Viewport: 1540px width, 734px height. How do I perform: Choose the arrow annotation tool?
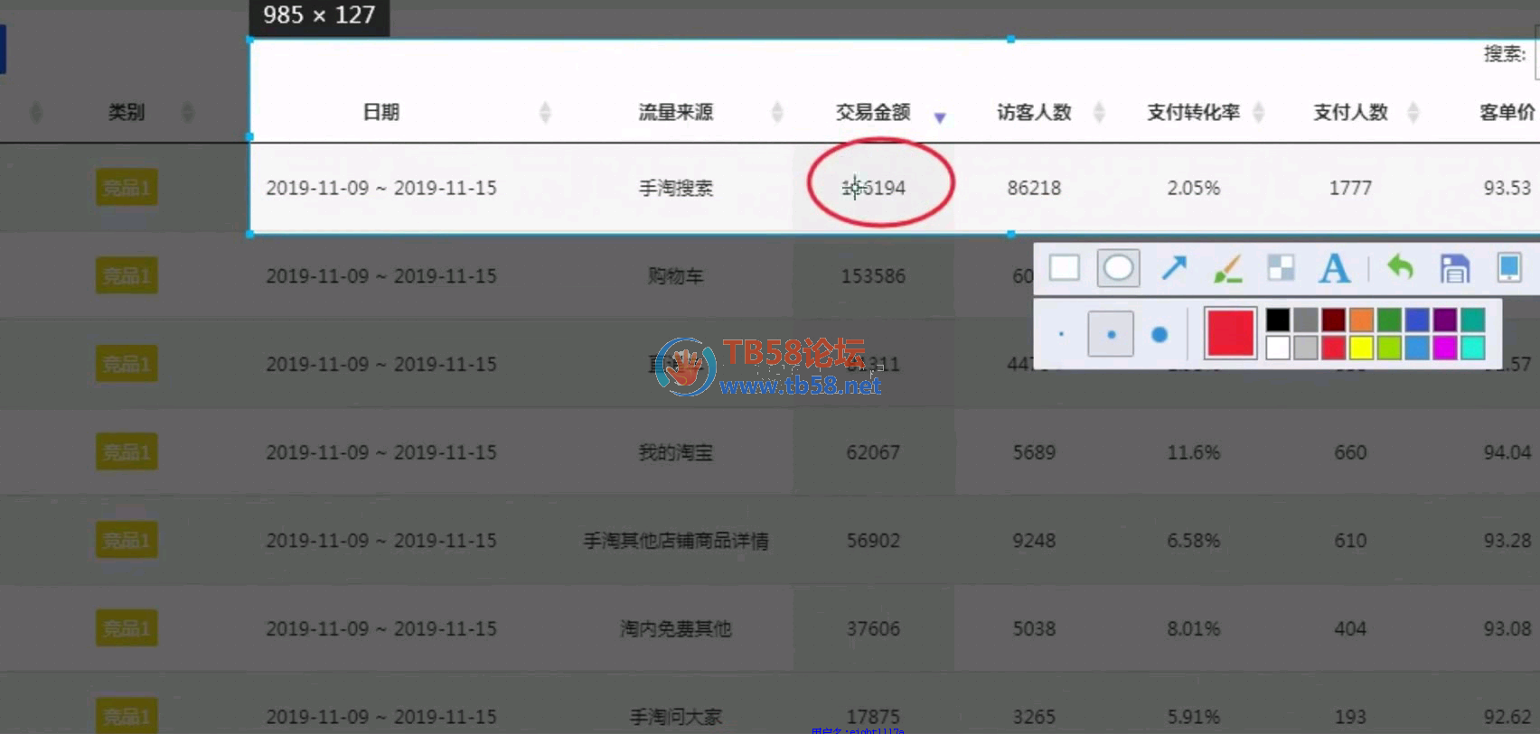click(1173, 268)
